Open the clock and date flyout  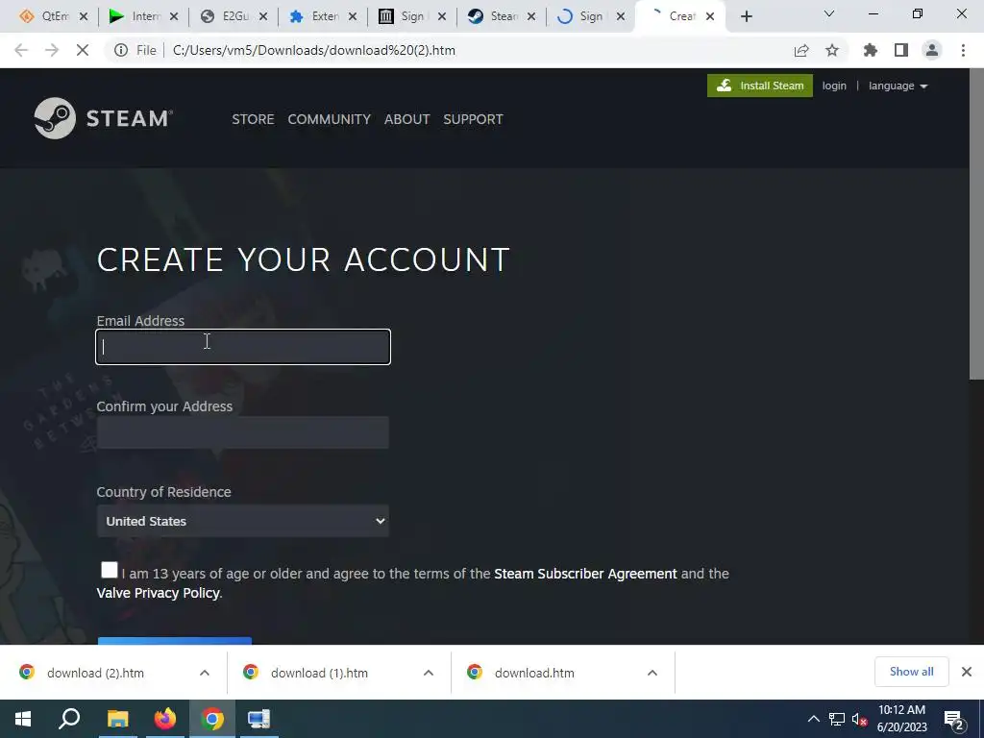[x=901, y=719]
